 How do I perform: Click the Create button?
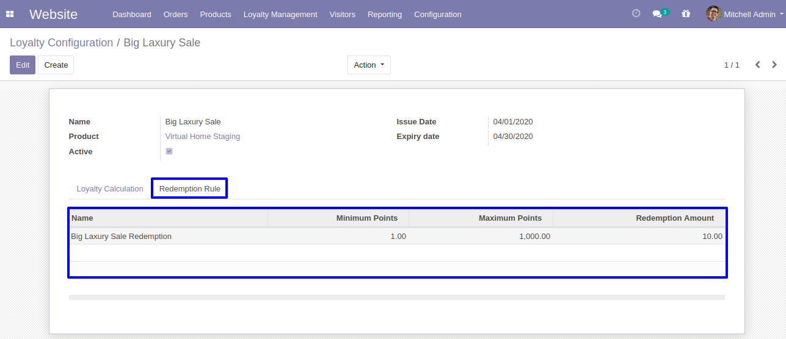[56, 65]
